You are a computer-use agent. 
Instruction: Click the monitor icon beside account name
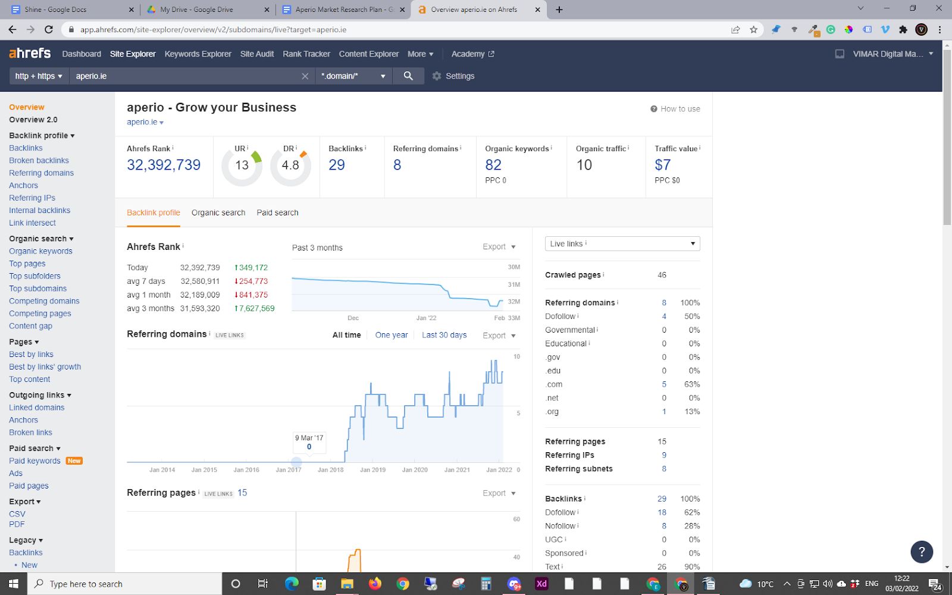(x=840, y=54)
